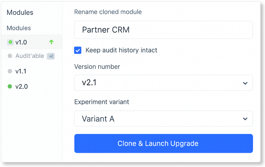Click the chevron on the Experiment variant dropdown
Screen dimensions: 265x167
(x=245, y=119)
